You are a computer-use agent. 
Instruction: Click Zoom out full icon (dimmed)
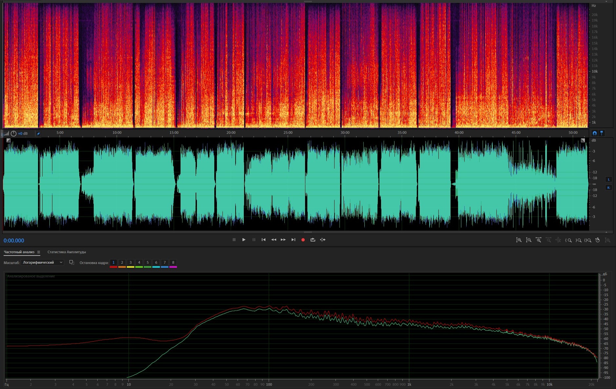558,240
